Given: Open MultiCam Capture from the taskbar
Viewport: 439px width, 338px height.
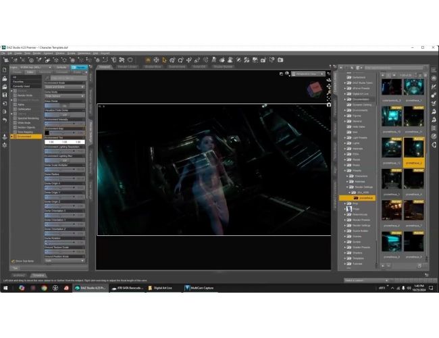Looking at the screenshot, I should [x=199, y=288].
